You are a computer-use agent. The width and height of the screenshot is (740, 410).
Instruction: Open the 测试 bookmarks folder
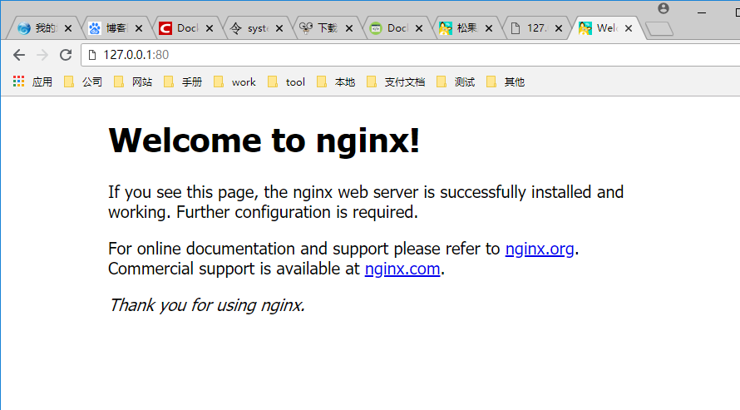[456, 82]
